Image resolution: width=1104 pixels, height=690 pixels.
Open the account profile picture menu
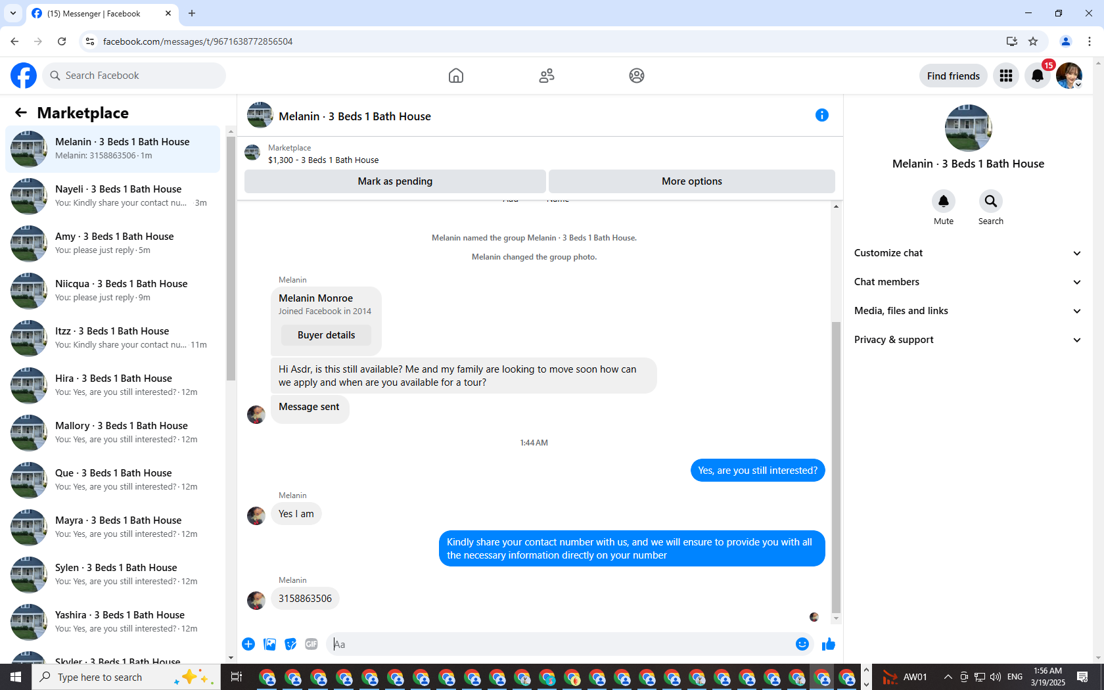pos(1069,76)
